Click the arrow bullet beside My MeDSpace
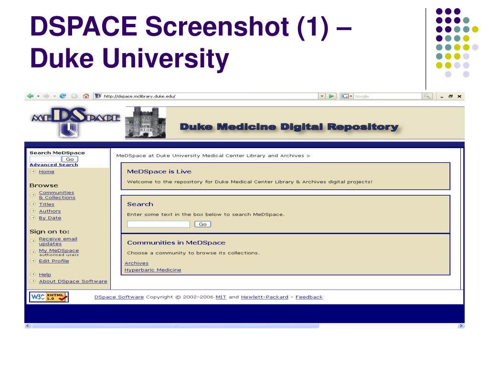 coord(33,252)
